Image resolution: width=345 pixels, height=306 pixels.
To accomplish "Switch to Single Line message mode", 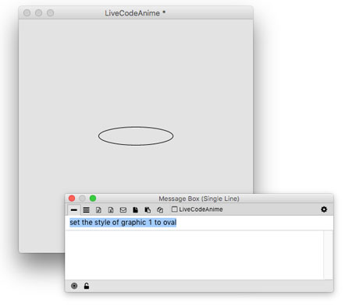I will (74, 209).
